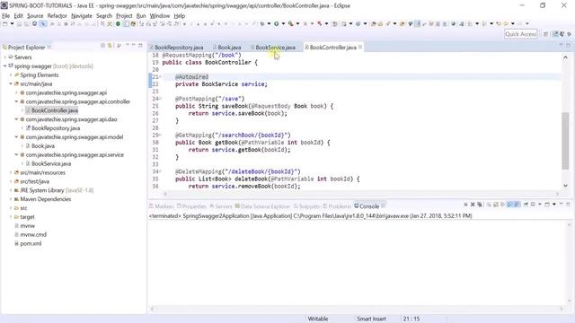Click the Run External Tools icon
The image size is (575, 323).
pos(290,24)
